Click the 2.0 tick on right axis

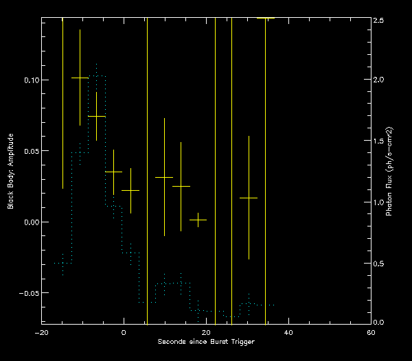378,80
